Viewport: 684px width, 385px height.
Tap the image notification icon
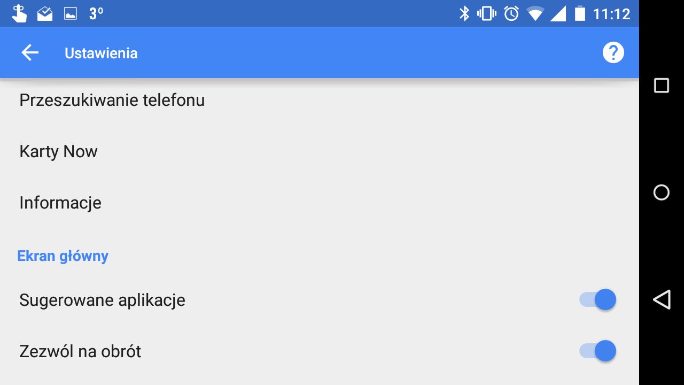(x=71, y=13)
